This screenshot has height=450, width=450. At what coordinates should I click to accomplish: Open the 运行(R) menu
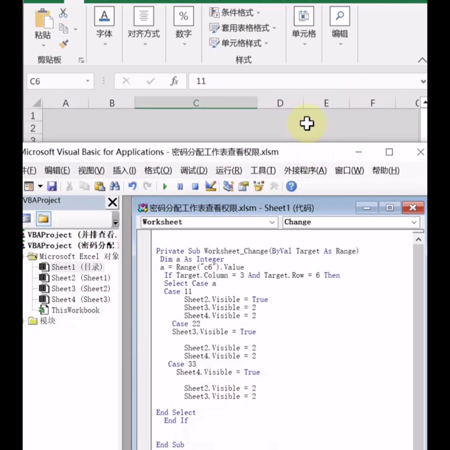pos(229,171)
